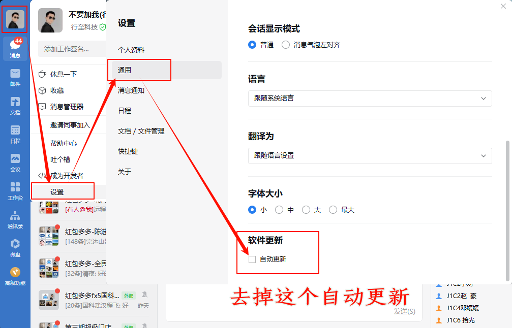Select the 中 font size radio
Screen dimensions: 512x328
(x=279, y=210)
